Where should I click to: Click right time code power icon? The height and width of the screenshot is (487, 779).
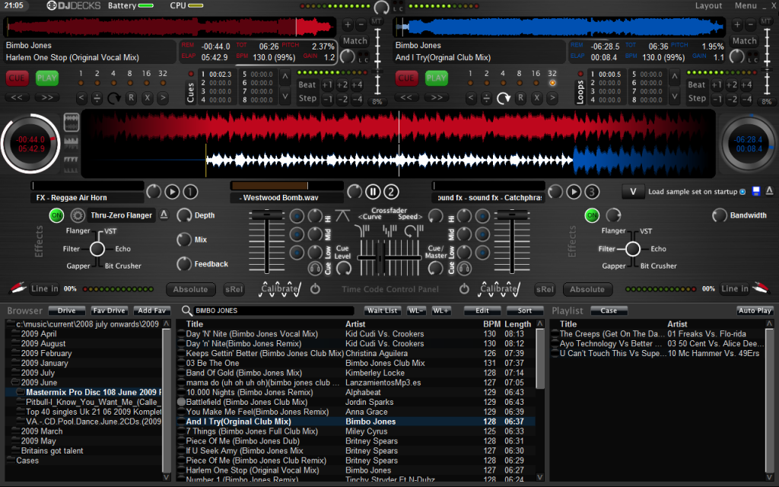coord(464,288)
